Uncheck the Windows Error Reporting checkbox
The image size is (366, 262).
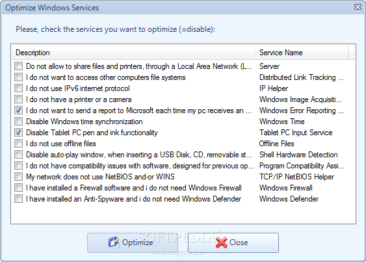coord(18,111)
